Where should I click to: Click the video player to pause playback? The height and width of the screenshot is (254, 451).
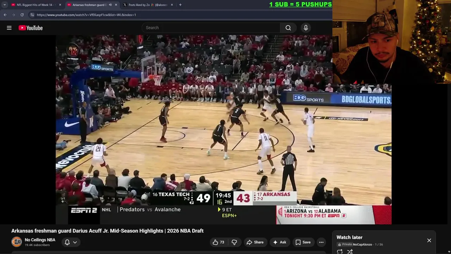tap(223, 129)
